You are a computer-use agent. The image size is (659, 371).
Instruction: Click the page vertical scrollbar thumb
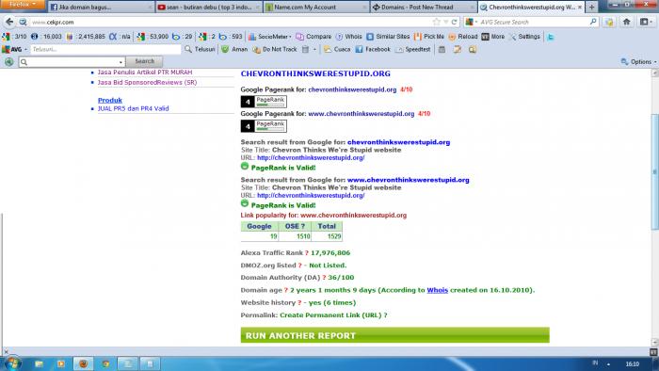(x=654, y=171)
